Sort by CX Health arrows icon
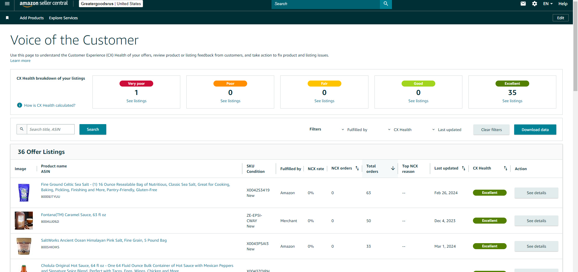 (506, 168)
